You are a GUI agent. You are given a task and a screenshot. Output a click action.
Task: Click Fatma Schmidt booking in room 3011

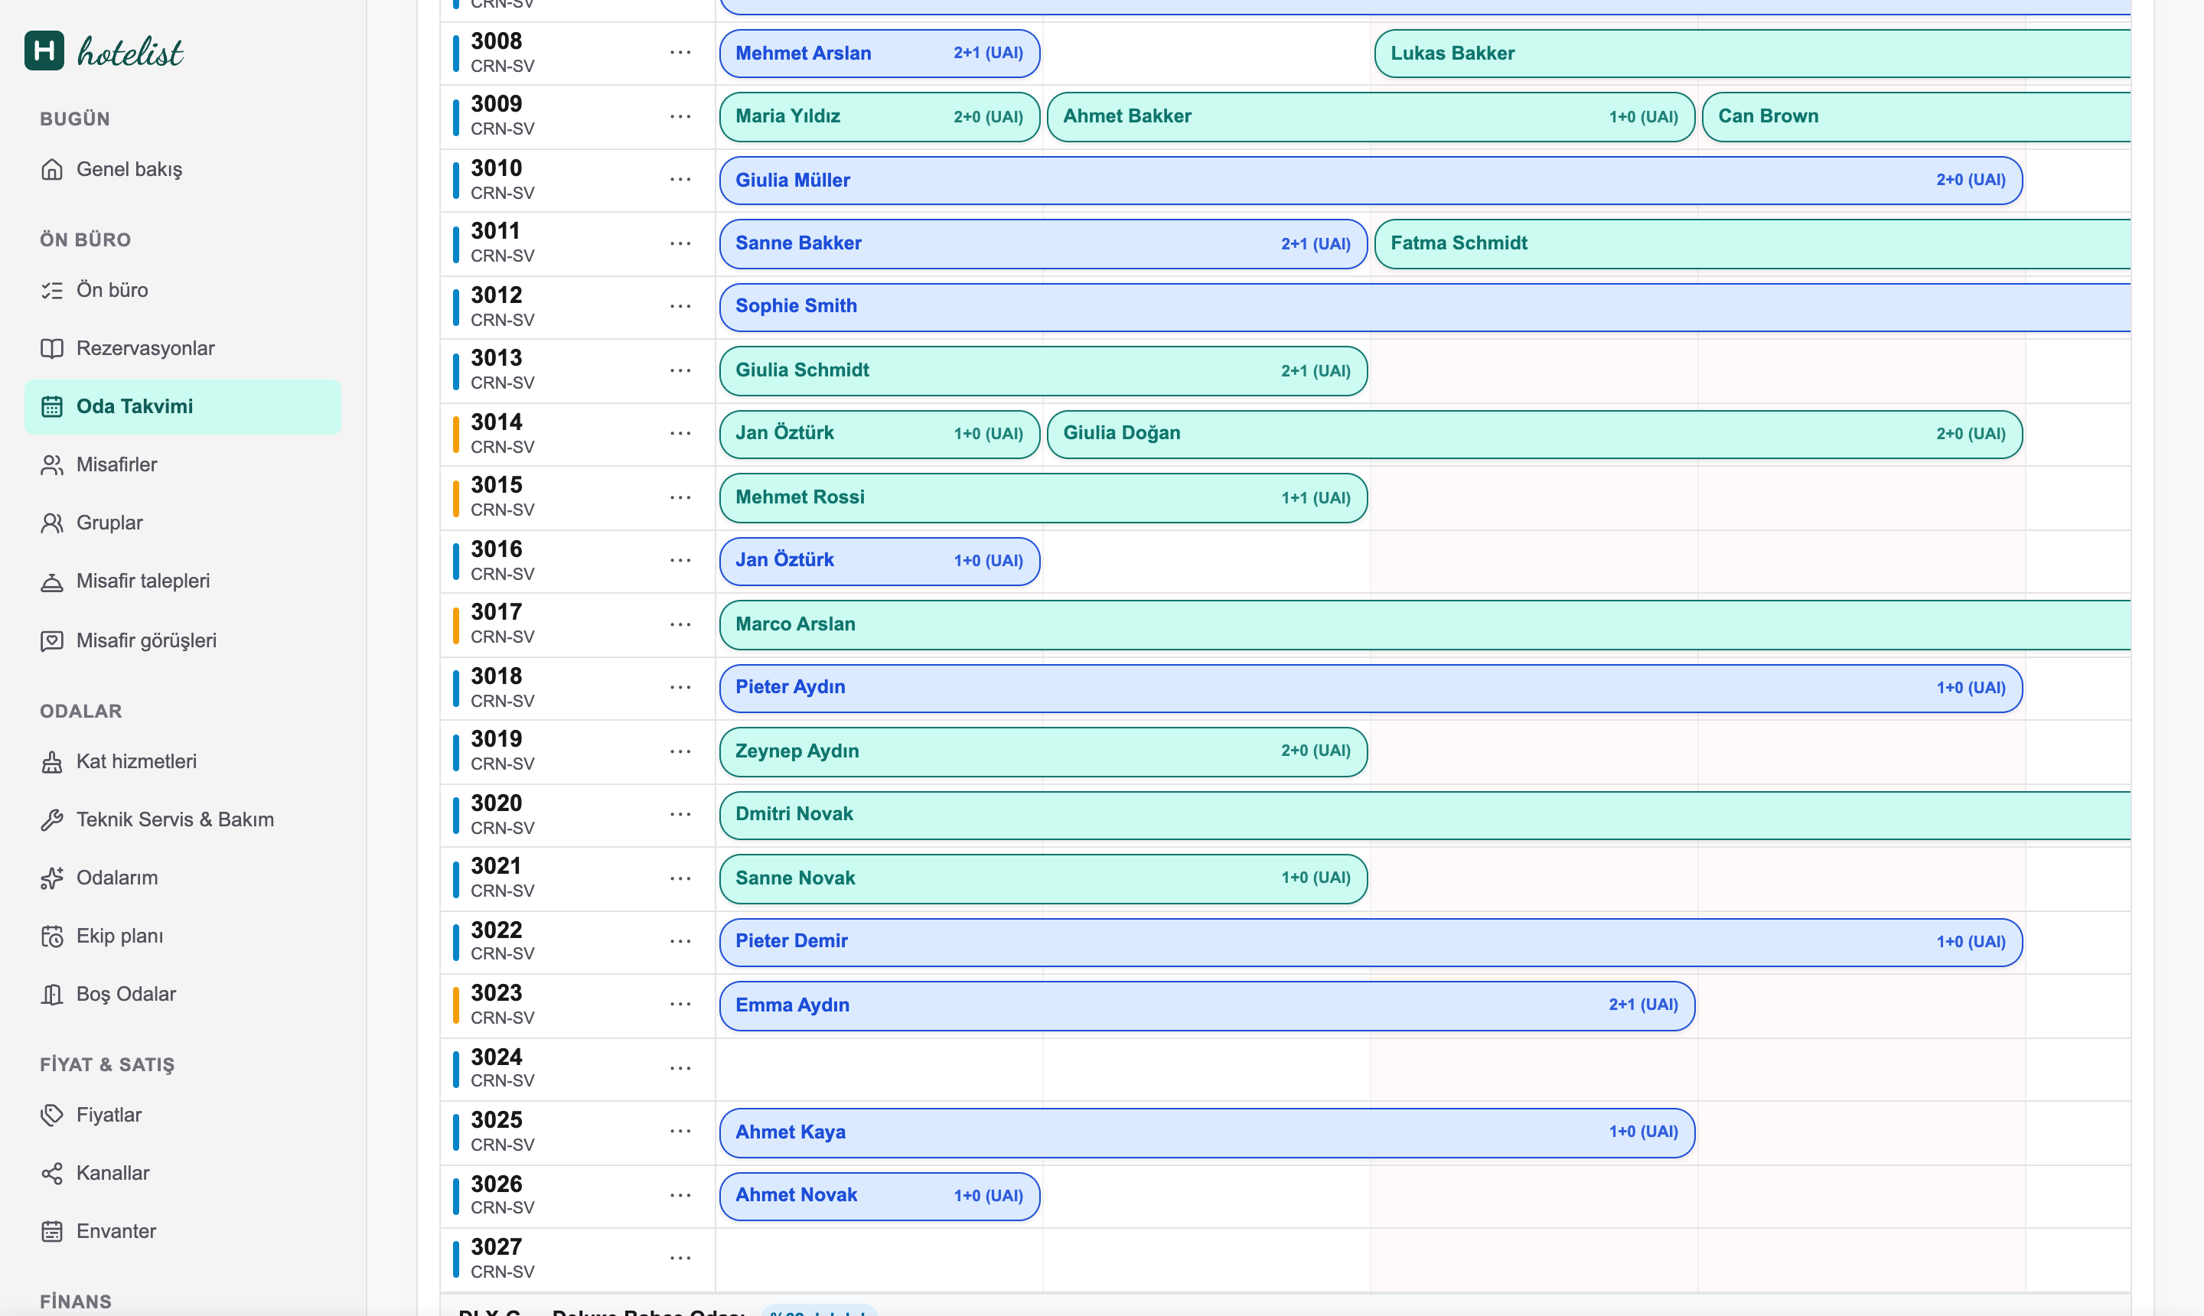(1752, 243)
